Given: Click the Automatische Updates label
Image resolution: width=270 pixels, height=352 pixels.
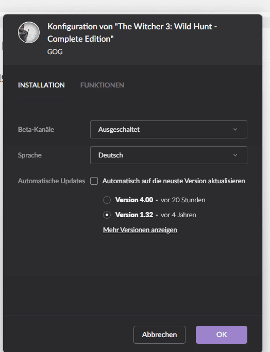Looking at the screenshot, I should (52, 181).
